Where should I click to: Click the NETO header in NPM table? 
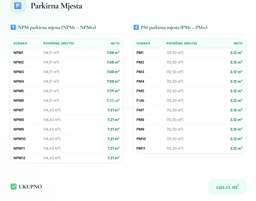click(x=115, y=44)
